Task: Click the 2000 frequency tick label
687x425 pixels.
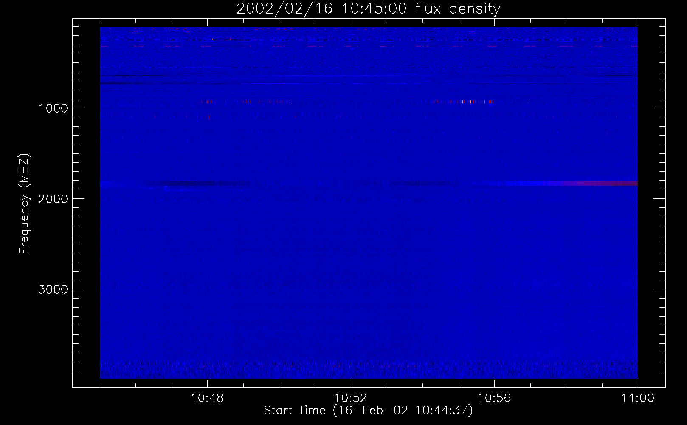Action: (x=53, y=199)
